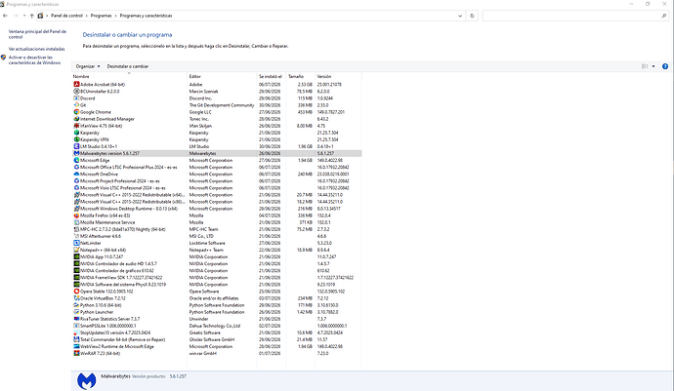Select Python Launcher row
Image resolution: width=674 pixels, height=391 pixels.
pyautogui.click(x=217, y=312)
